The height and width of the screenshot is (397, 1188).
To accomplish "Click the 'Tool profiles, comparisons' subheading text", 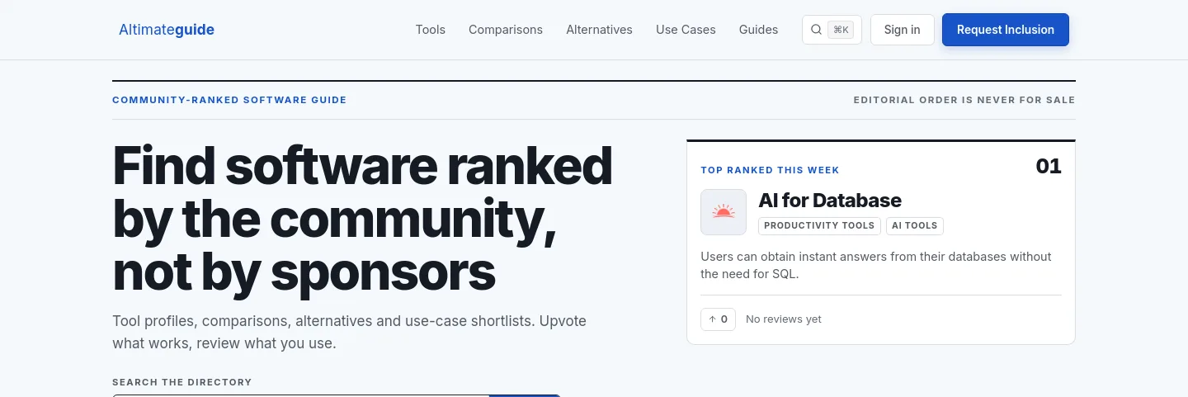I will pyautogui.click(x=349, y=332).
